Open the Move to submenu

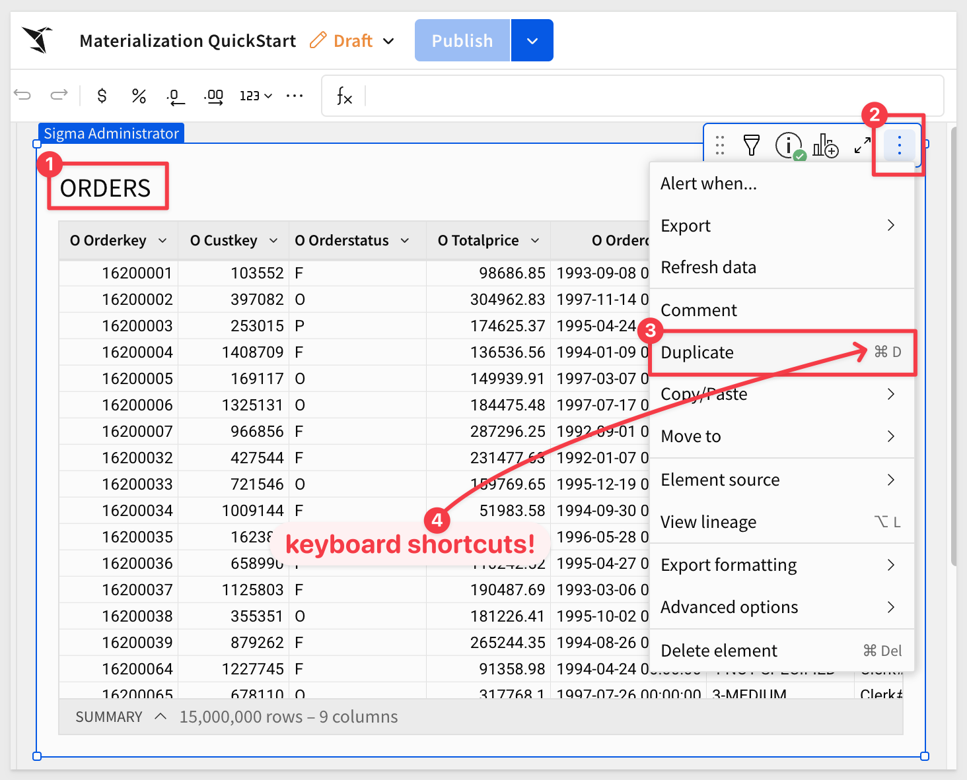[x=782, y=436]
